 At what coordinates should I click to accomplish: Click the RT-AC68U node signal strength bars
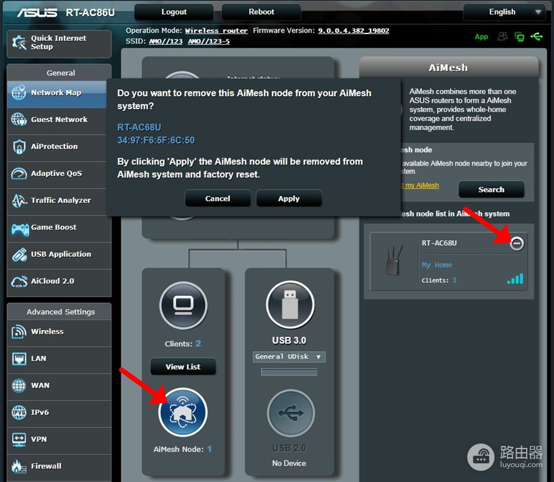point(515,279)
